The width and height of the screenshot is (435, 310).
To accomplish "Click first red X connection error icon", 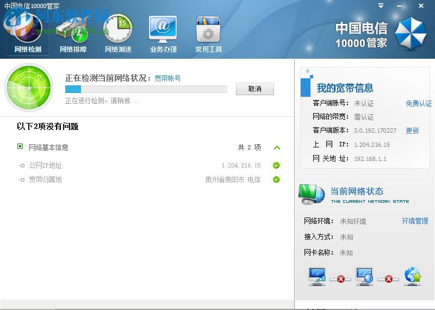I will click(x=341, y=279).
